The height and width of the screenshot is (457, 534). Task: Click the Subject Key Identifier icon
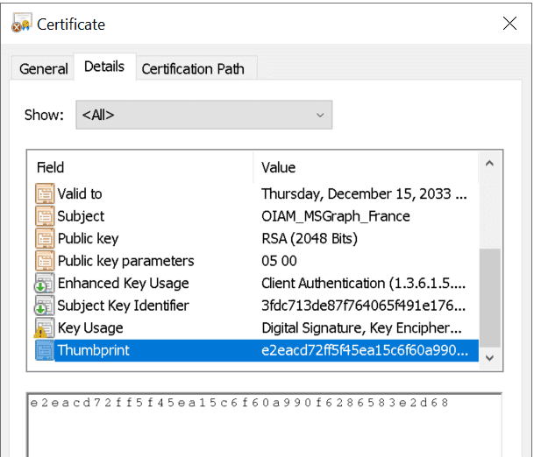(x=44, y=306)
